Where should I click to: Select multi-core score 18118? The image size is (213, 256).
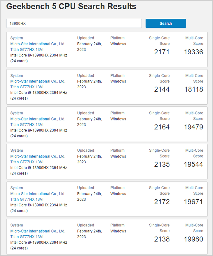[194, 89]
